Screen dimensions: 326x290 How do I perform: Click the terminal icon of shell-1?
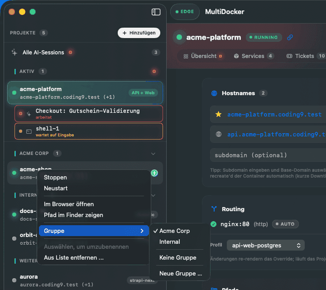coord(29,131)
